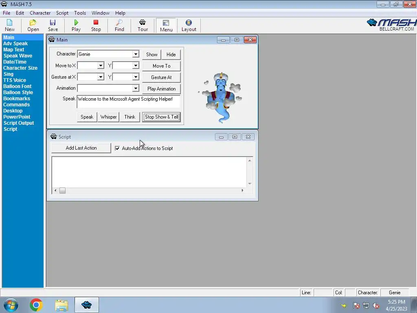Viewport: 417px width, 313px height.
Task: Run the script with the Play icon
Action: click(x=76, y=26)
